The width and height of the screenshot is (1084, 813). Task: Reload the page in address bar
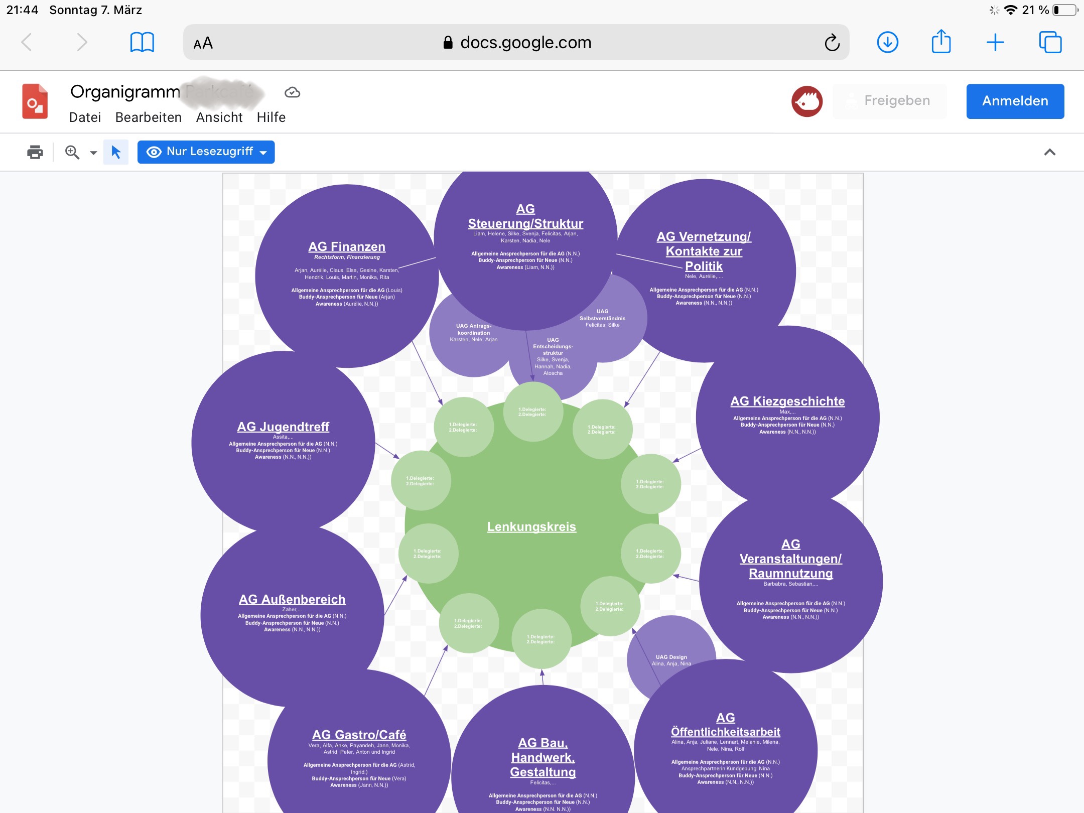(x=832, y=43)
